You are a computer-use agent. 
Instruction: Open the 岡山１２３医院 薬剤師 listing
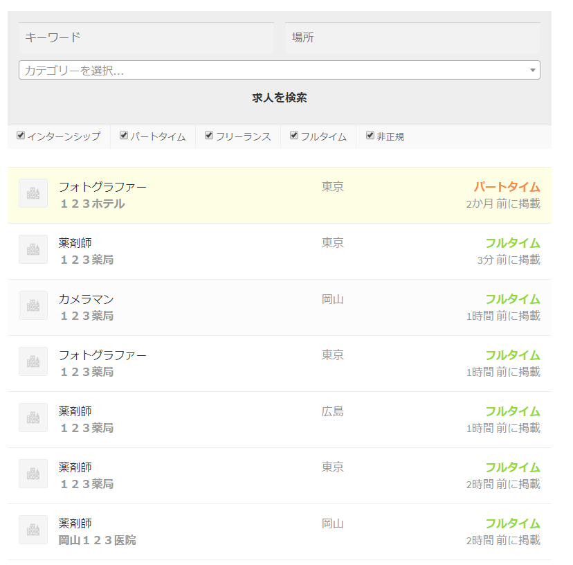(280, 532)
